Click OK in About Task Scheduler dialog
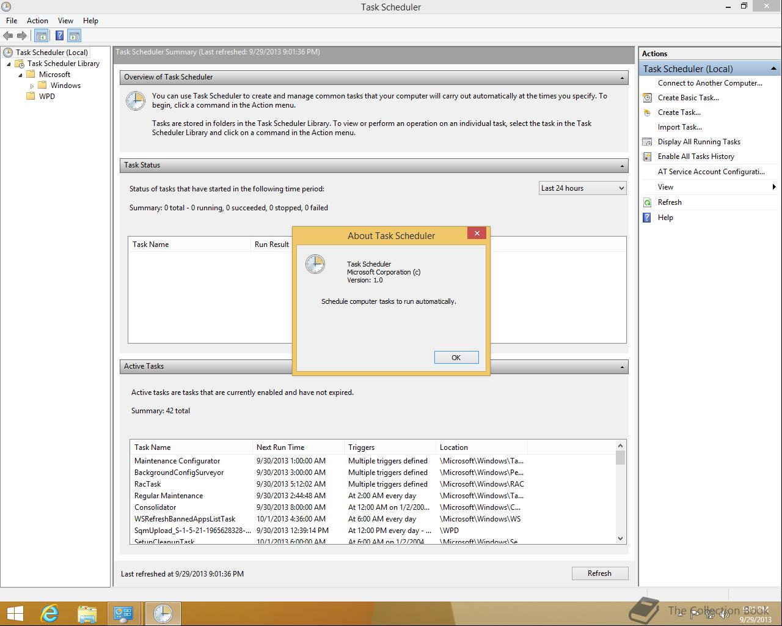 [x=456, y=358]
